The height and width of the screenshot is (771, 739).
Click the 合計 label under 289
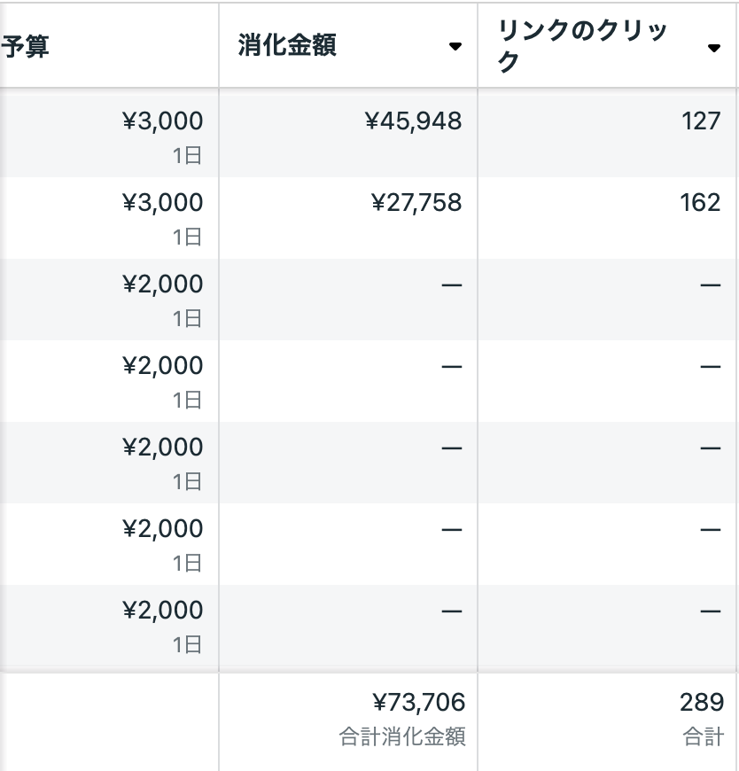704,736
